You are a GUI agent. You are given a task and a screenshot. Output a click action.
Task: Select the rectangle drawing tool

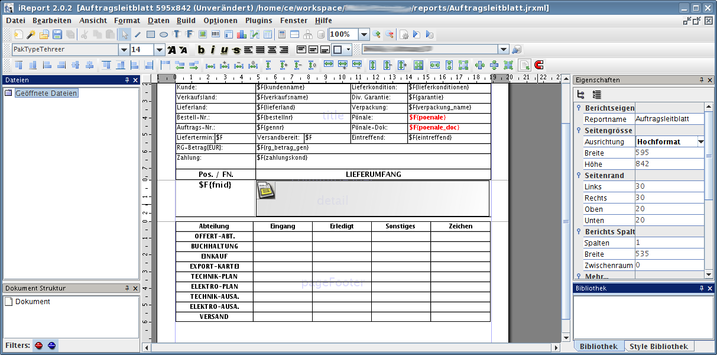pyautogui.click(x=151, y=34)
